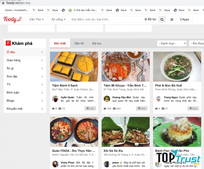Open the Cần Thơ city dropdown
Viewport: 204px width, 169px height.
pyautogui.click(x=36, y=19)
